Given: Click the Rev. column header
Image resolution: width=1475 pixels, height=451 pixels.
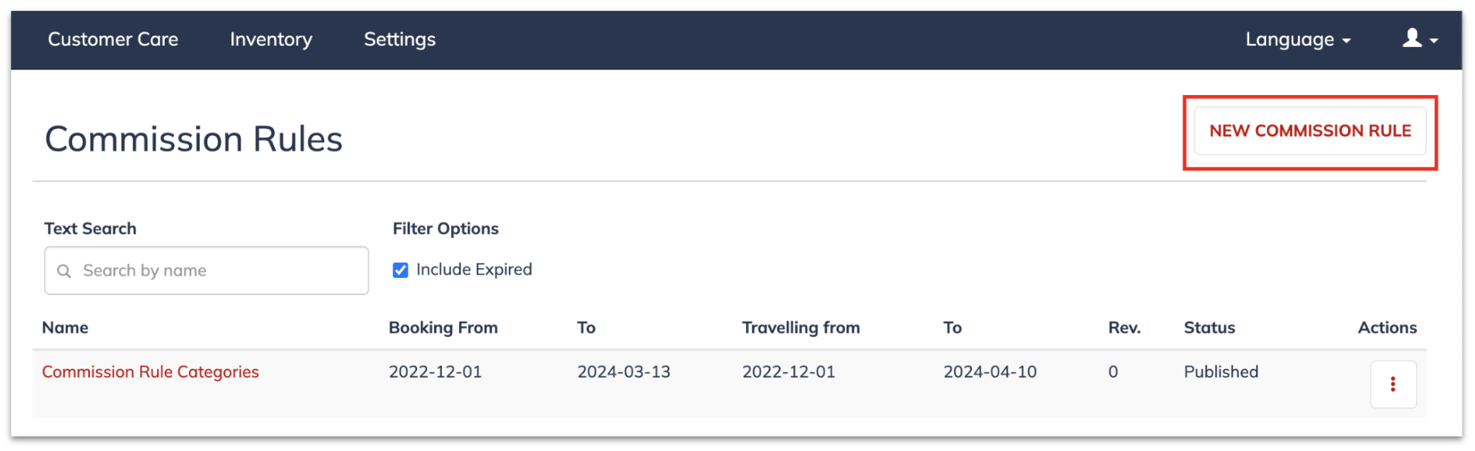Looking at the screenshot, I should [x=1124, y=327].
